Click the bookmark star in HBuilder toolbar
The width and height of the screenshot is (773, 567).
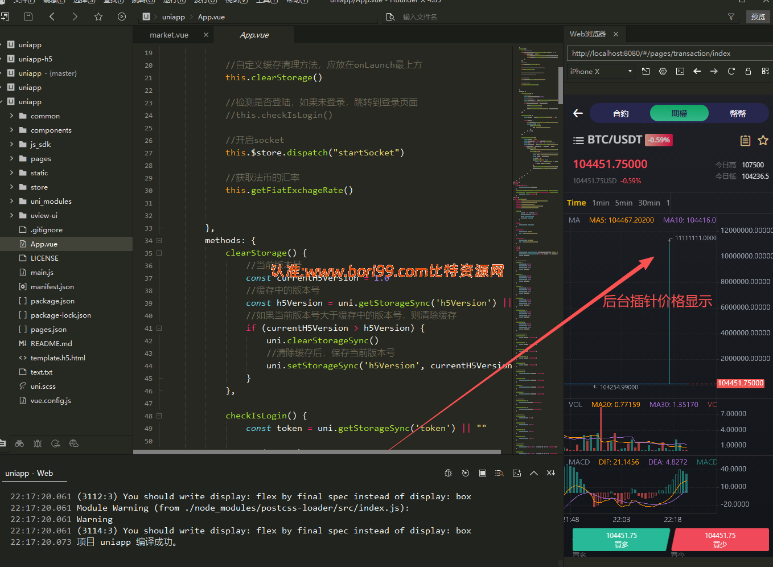pyautogui.click(x=98, y=17)
